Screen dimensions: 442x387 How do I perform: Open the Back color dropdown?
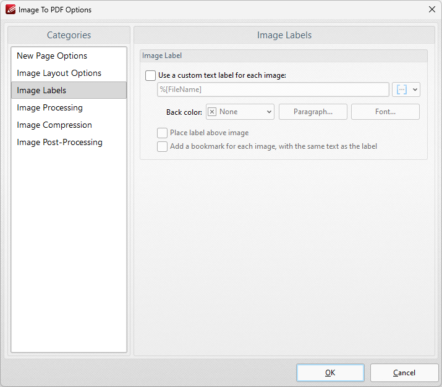[240, 112]
